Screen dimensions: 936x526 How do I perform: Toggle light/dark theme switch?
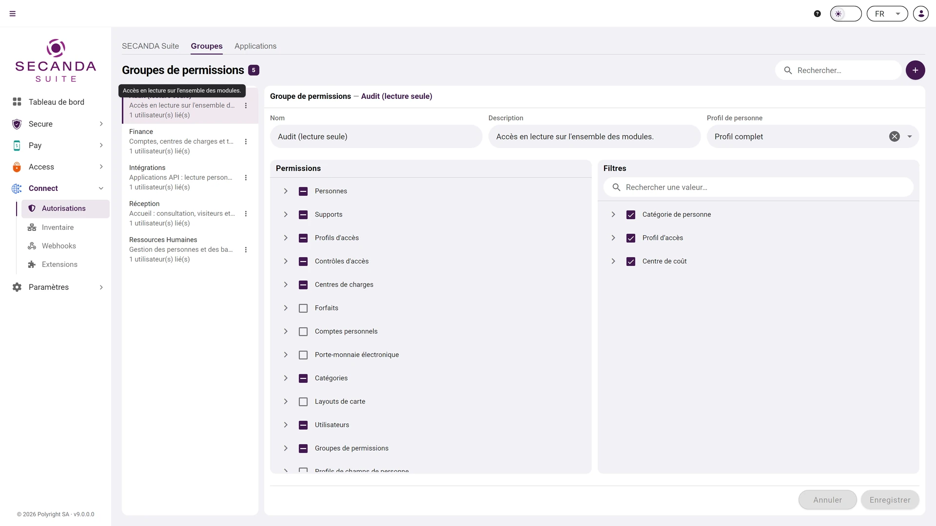click(x=846, y=14)
